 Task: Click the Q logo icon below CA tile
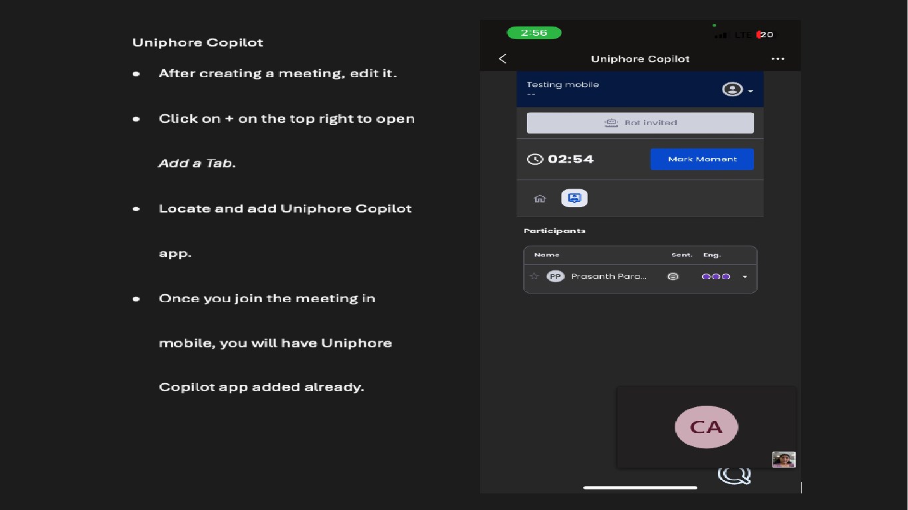(x=735, y=475)
